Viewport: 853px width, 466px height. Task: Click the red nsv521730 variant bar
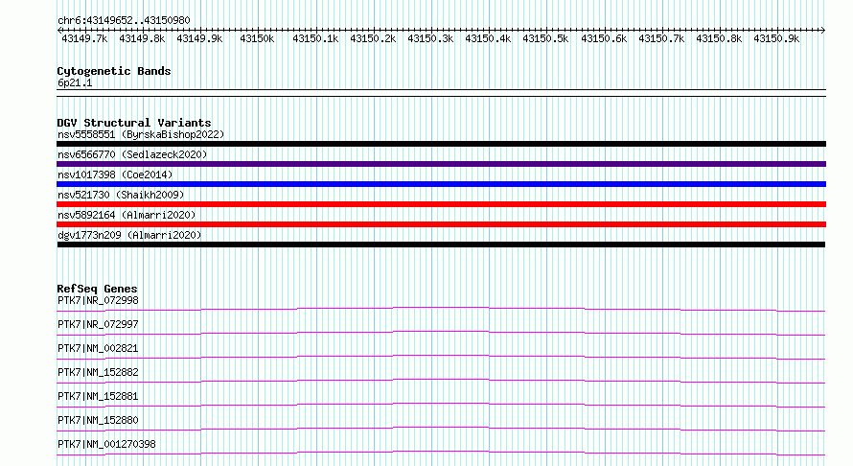point(441,204)
